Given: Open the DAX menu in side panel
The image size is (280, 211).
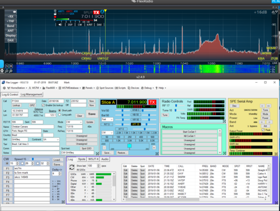Looking at the screenshot, I should tap(10, 40).
